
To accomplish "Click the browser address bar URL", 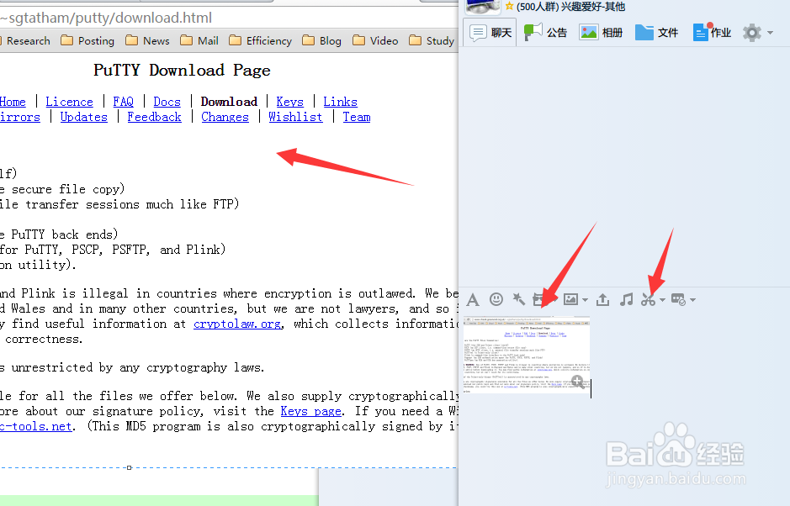I will (x=106, y=18).
